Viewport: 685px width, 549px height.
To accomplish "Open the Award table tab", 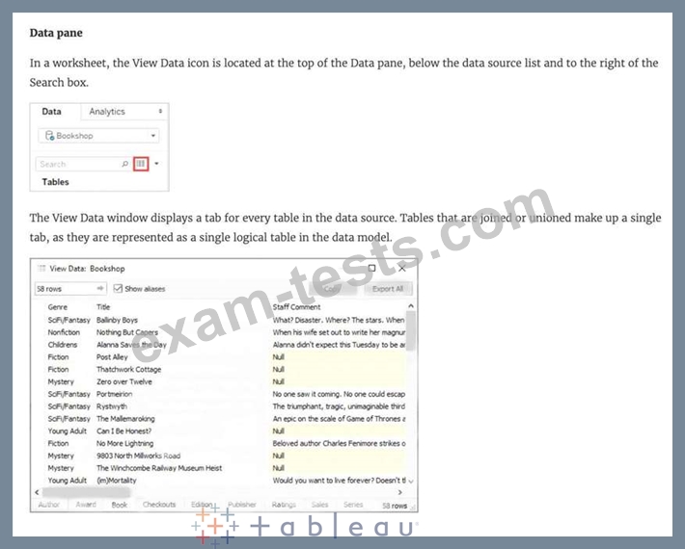I will tap(86, 505).
